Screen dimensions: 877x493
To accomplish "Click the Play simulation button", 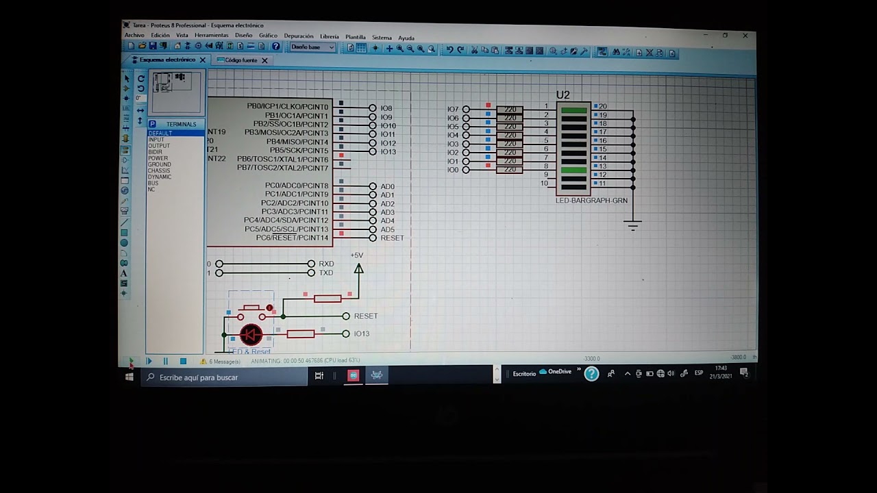I will 131,361.
